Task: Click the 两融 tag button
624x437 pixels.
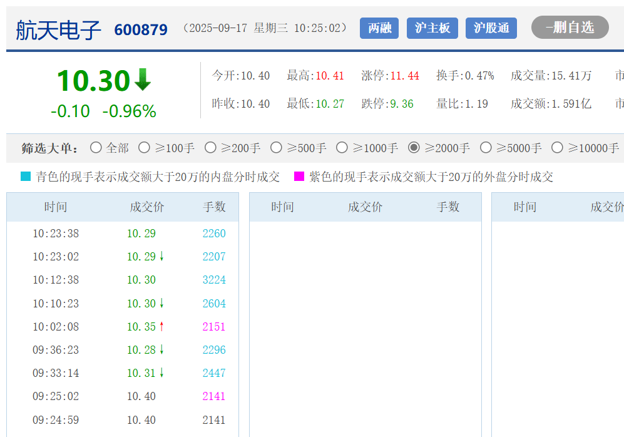Action: tap(379, 28)
